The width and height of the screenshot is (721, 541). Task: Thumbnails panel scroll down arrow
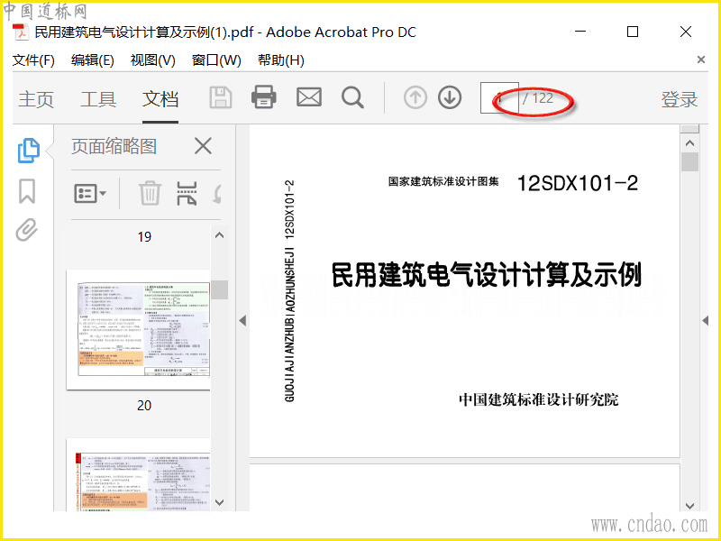click(219, 502)
